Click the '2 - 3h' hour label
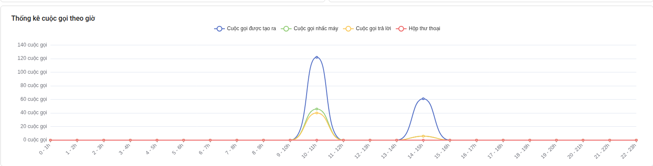653x166 pixels. [98, 149]
